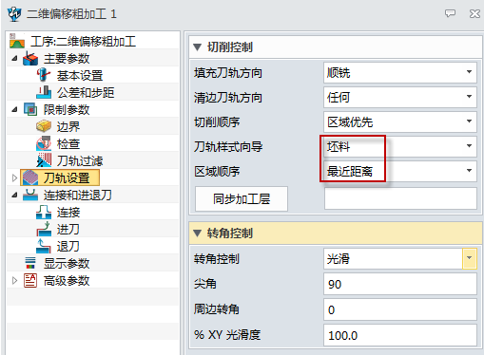Viewport: 484px width, 355px height.
Task: Click the 转角控制 section title
Action: pos(230,234)
